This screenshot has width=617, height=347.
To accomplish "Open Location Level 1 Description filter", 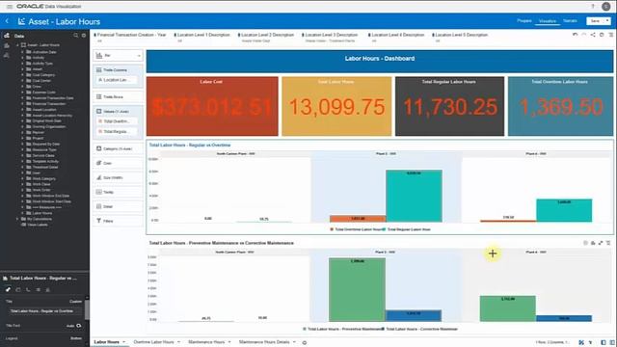I will 201,38.
